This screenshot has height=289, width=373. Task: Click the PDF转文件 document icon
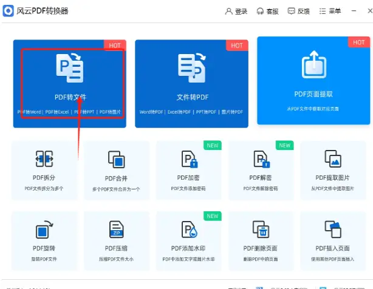click(70, 68)
